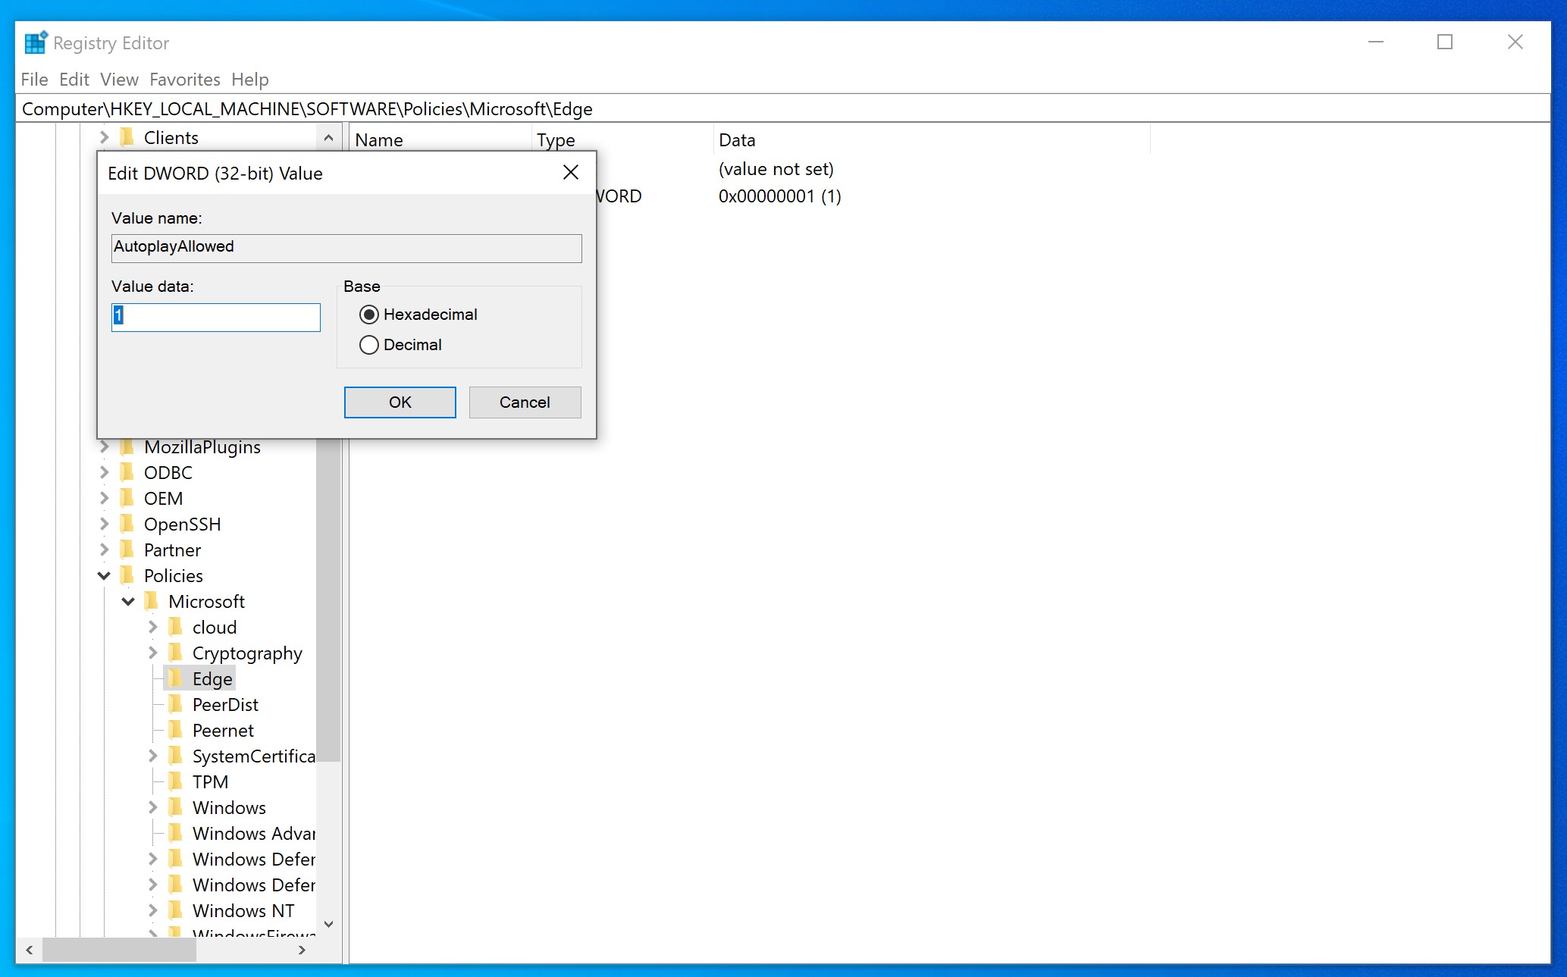Open the Favorites menu

[185, 79]
